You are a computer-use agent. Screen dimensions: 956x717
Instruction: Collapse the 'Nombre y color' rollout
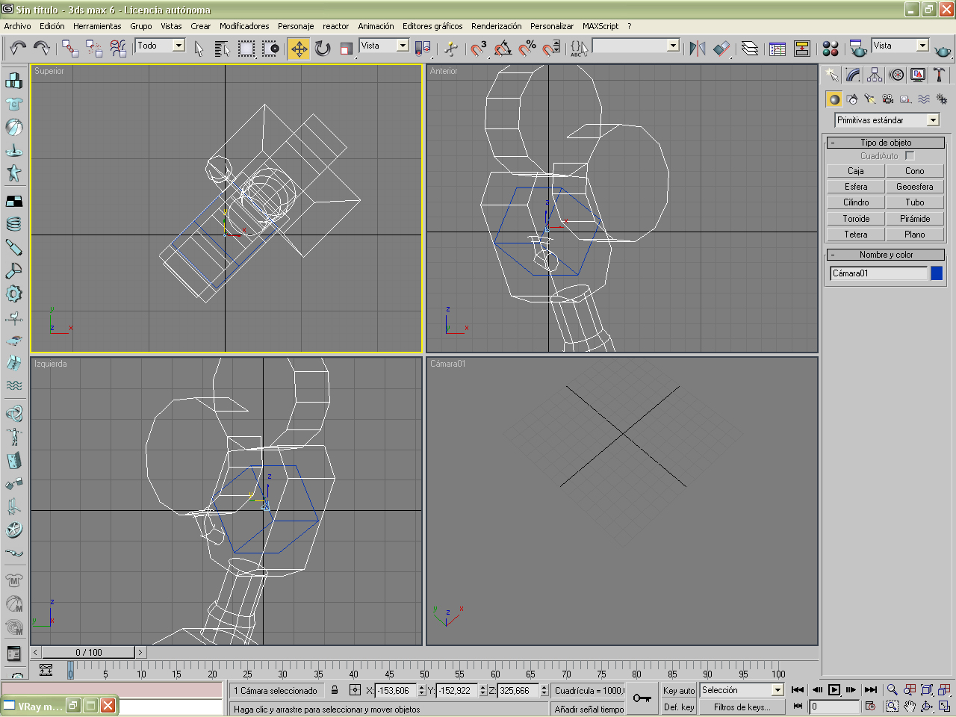pos(886,255)
